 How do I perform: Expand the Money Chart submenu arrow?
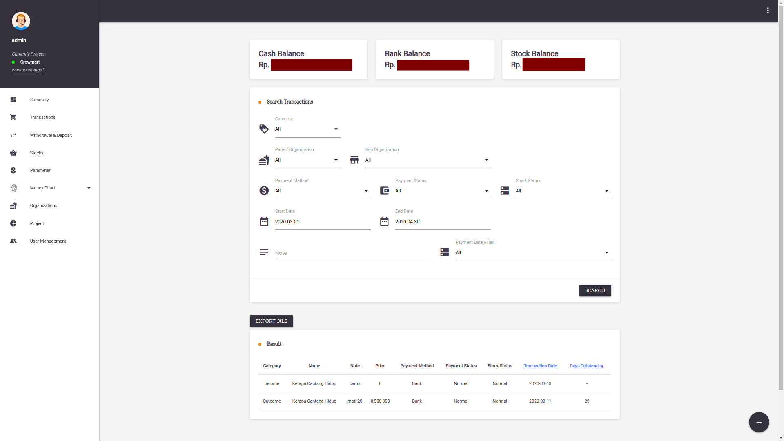pos(89,188)
